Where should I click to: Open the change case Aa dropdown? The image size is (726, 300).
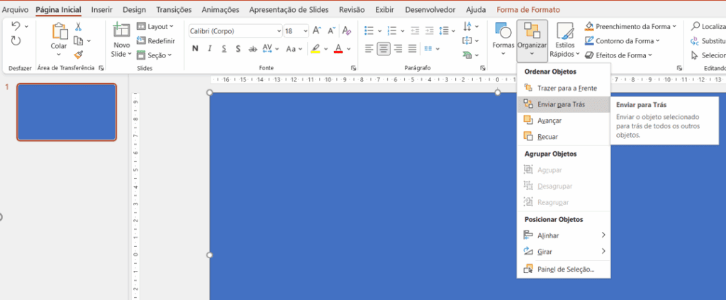(294, 49)
